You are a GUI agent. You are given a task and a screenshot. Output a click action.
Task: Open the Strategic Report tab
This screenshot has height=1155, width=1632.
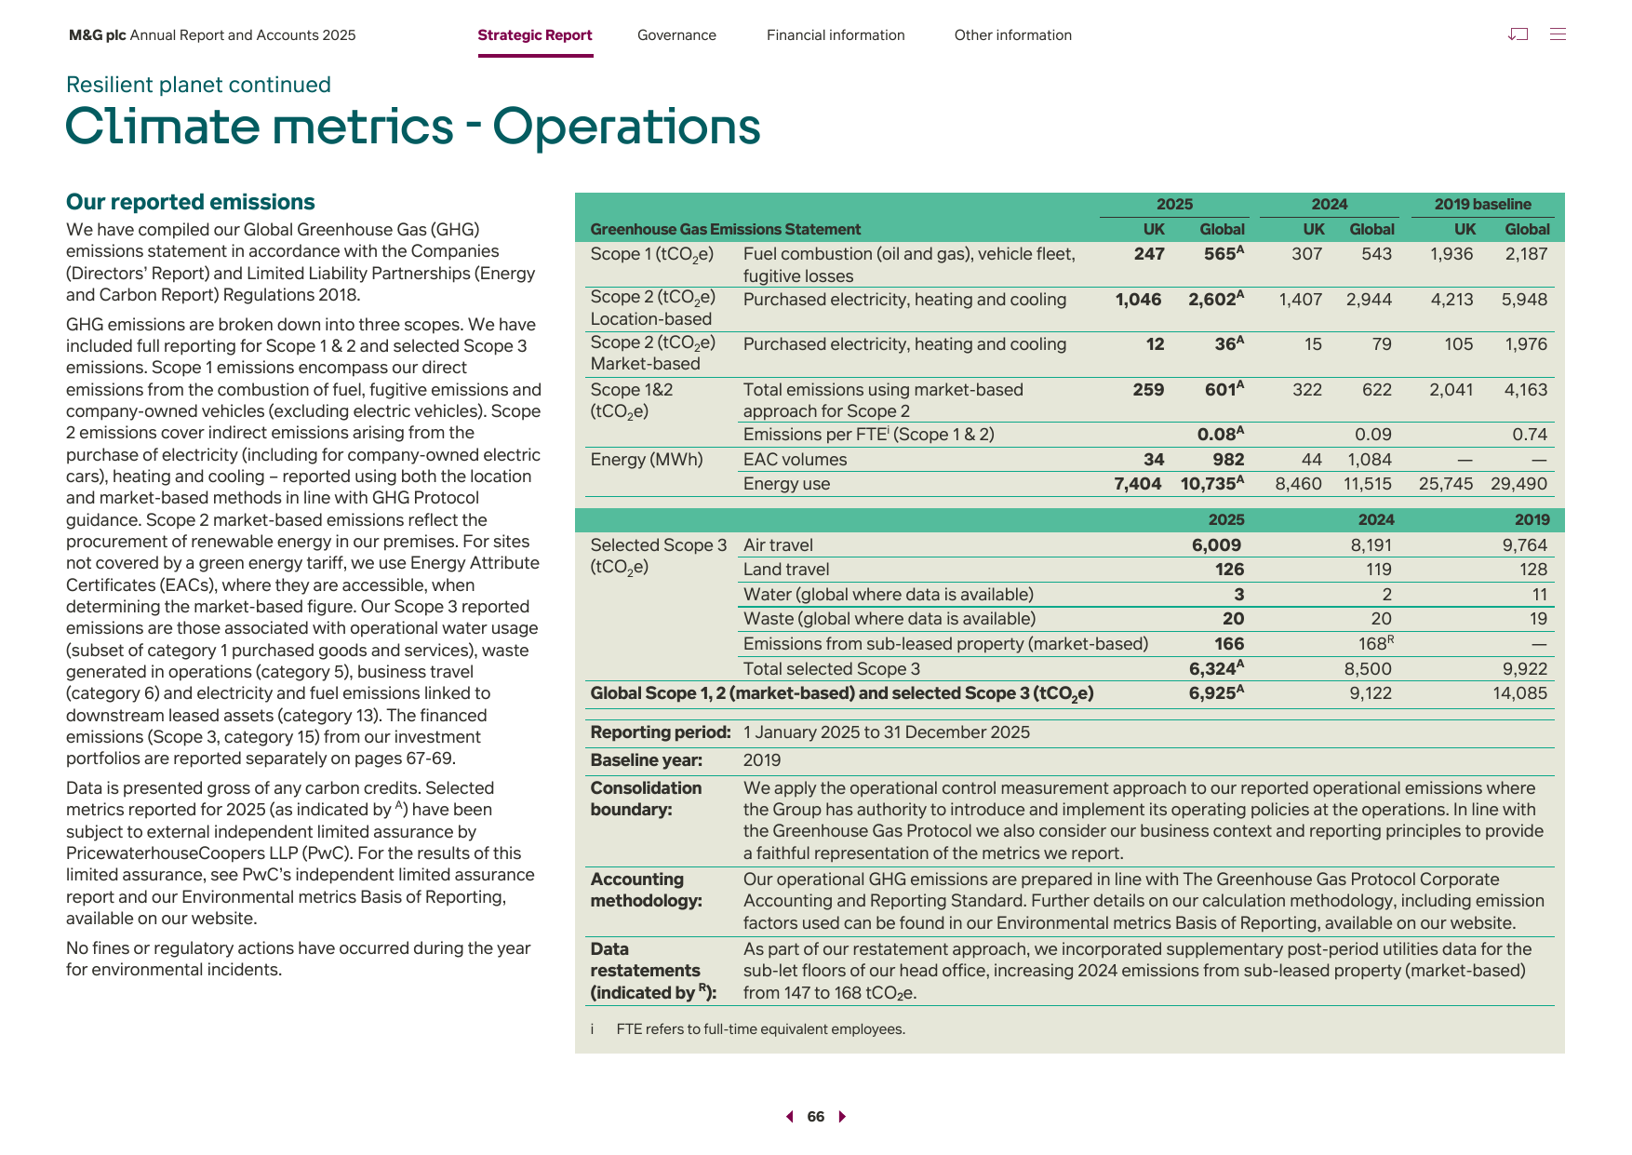(x=535, y=35)
